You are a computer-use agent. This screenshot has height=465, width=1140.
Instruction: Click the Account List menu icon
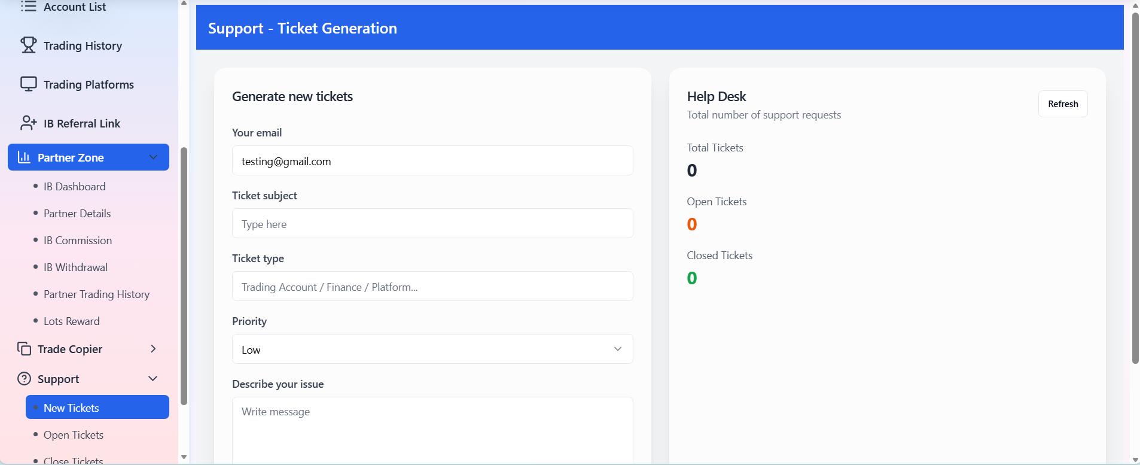(x=28, y=7)
